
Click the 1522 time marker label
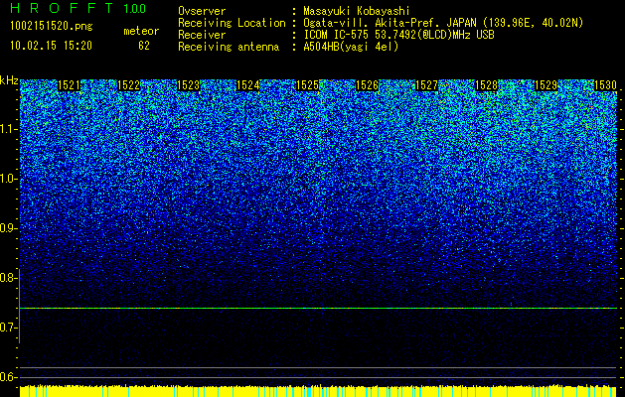point(129,85)
